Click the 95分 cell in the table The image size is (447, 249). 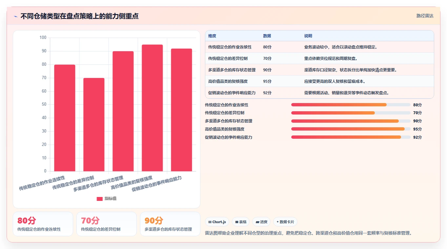point(267,81)
